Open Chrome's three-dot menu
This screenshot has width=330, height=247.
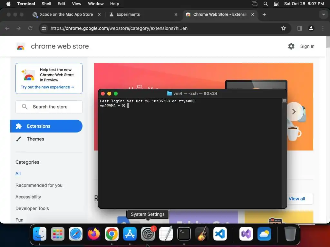(323, 28)
